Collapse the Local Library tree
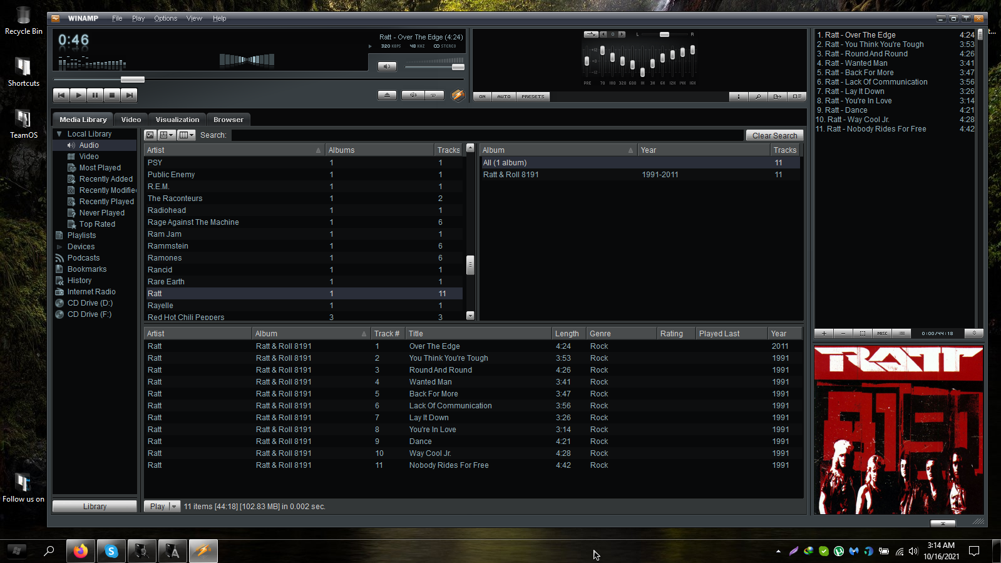The height and width of the screenshot is (563, 1001). tap(59, 134)
